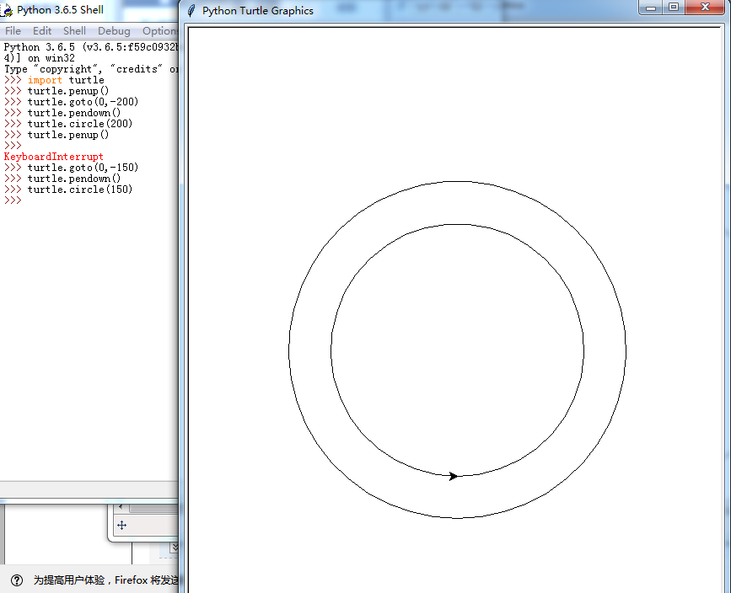Open the Shell menu

click(x=74, y=31)
